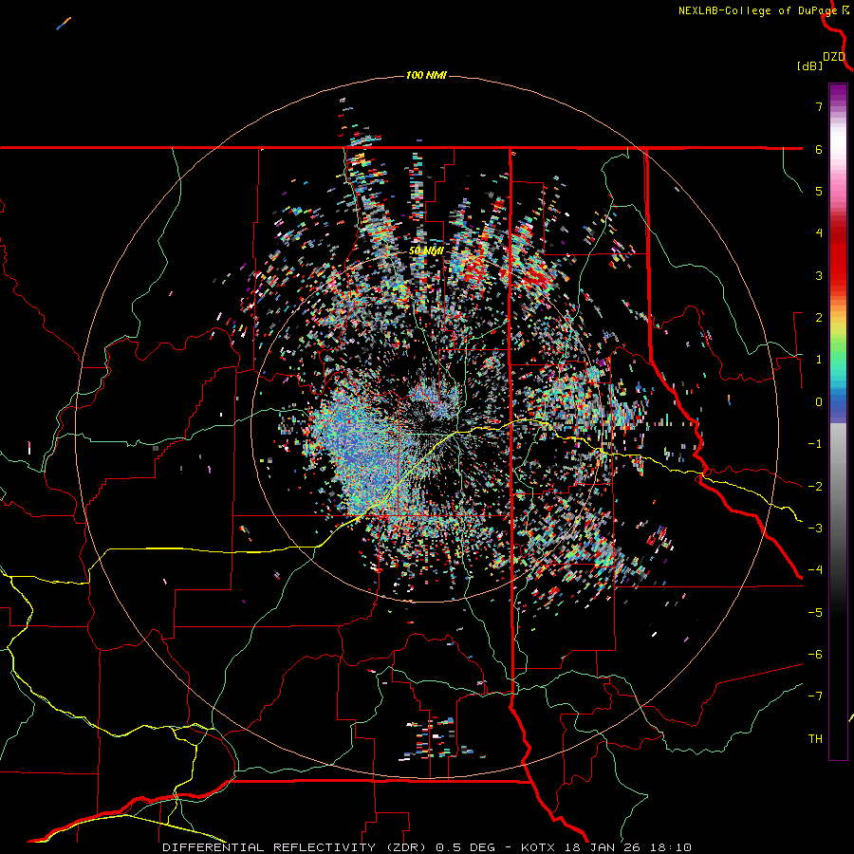Click the 7 tick label on the scale
Viewport: 854px width, 854px height.
pyautogui.click(x=819, y=106)
